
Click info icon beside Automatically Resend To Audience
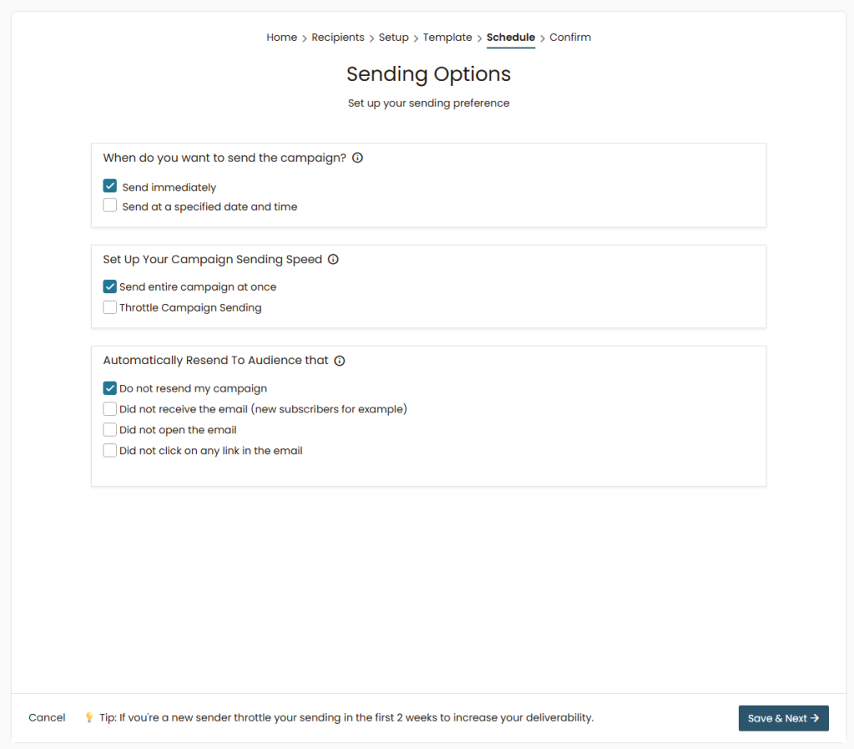pyautogui.click(x=339, y=361)
